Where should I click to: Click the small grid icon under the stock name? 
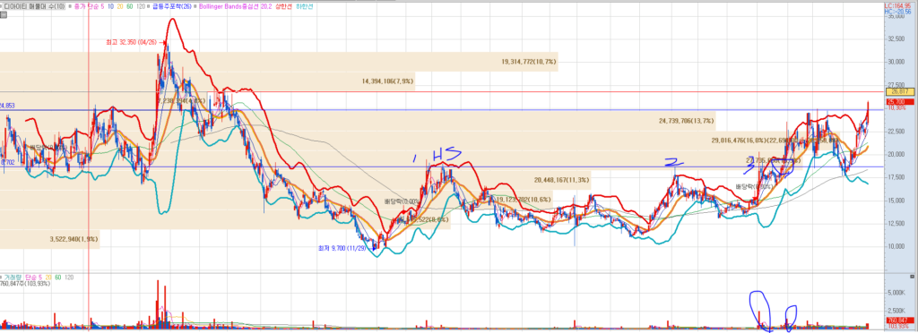click(4, 14)
